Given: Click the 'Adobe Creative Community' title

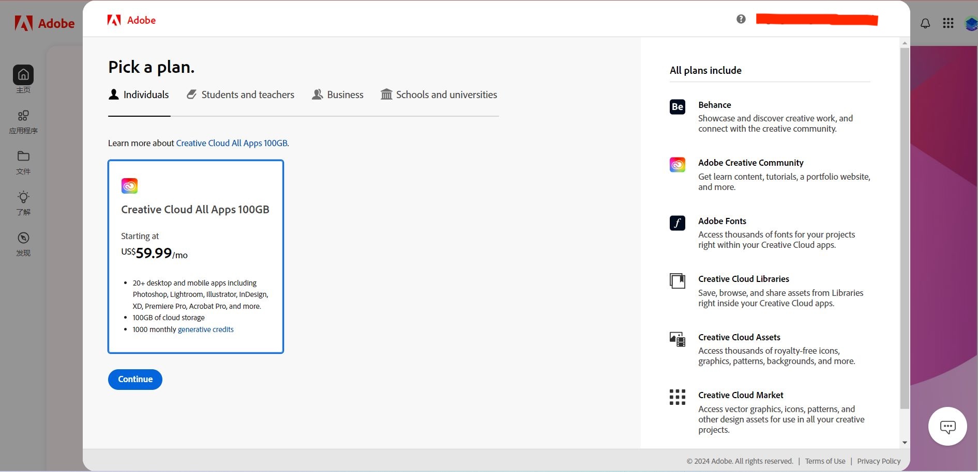Looking at the screenshot, I should [750, 163].
